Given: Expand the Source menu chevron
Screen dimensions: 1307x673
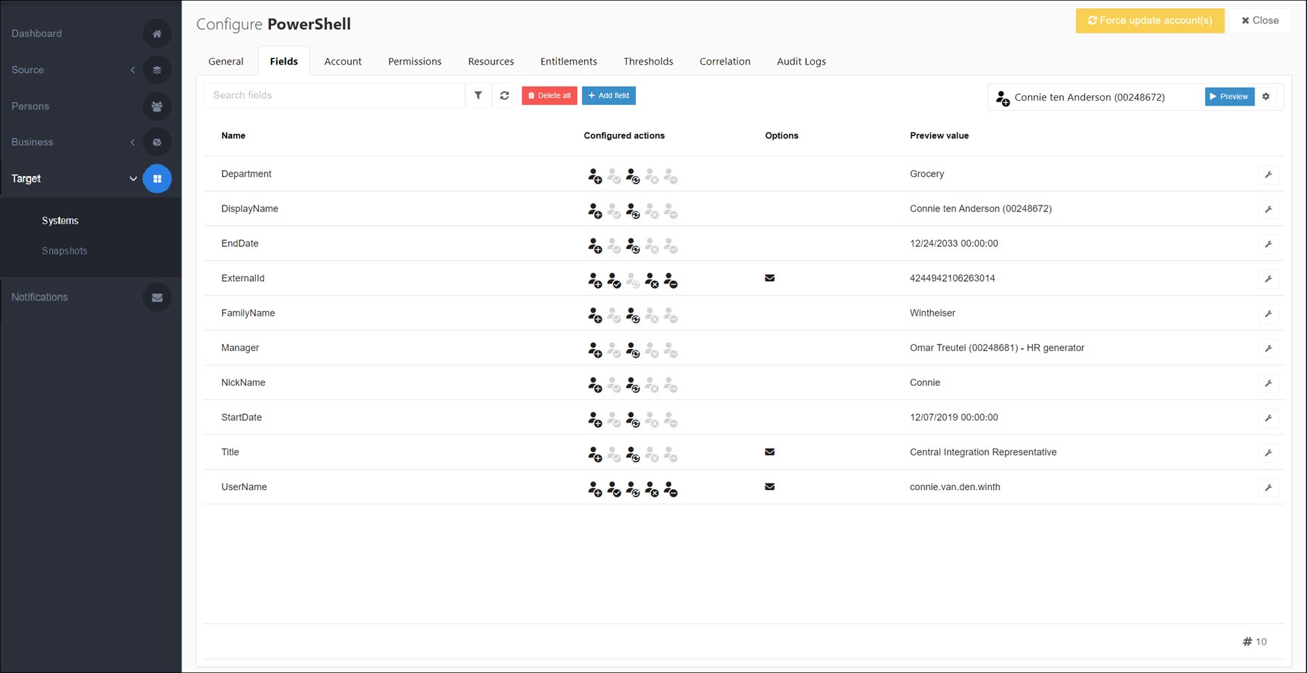Looking at the screenshot, I should click(133, 70).
